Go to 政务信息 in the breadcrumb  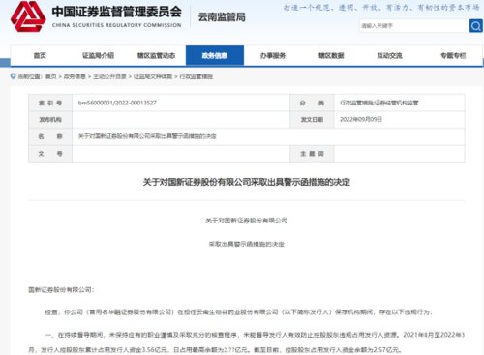(x=75, y=76)
